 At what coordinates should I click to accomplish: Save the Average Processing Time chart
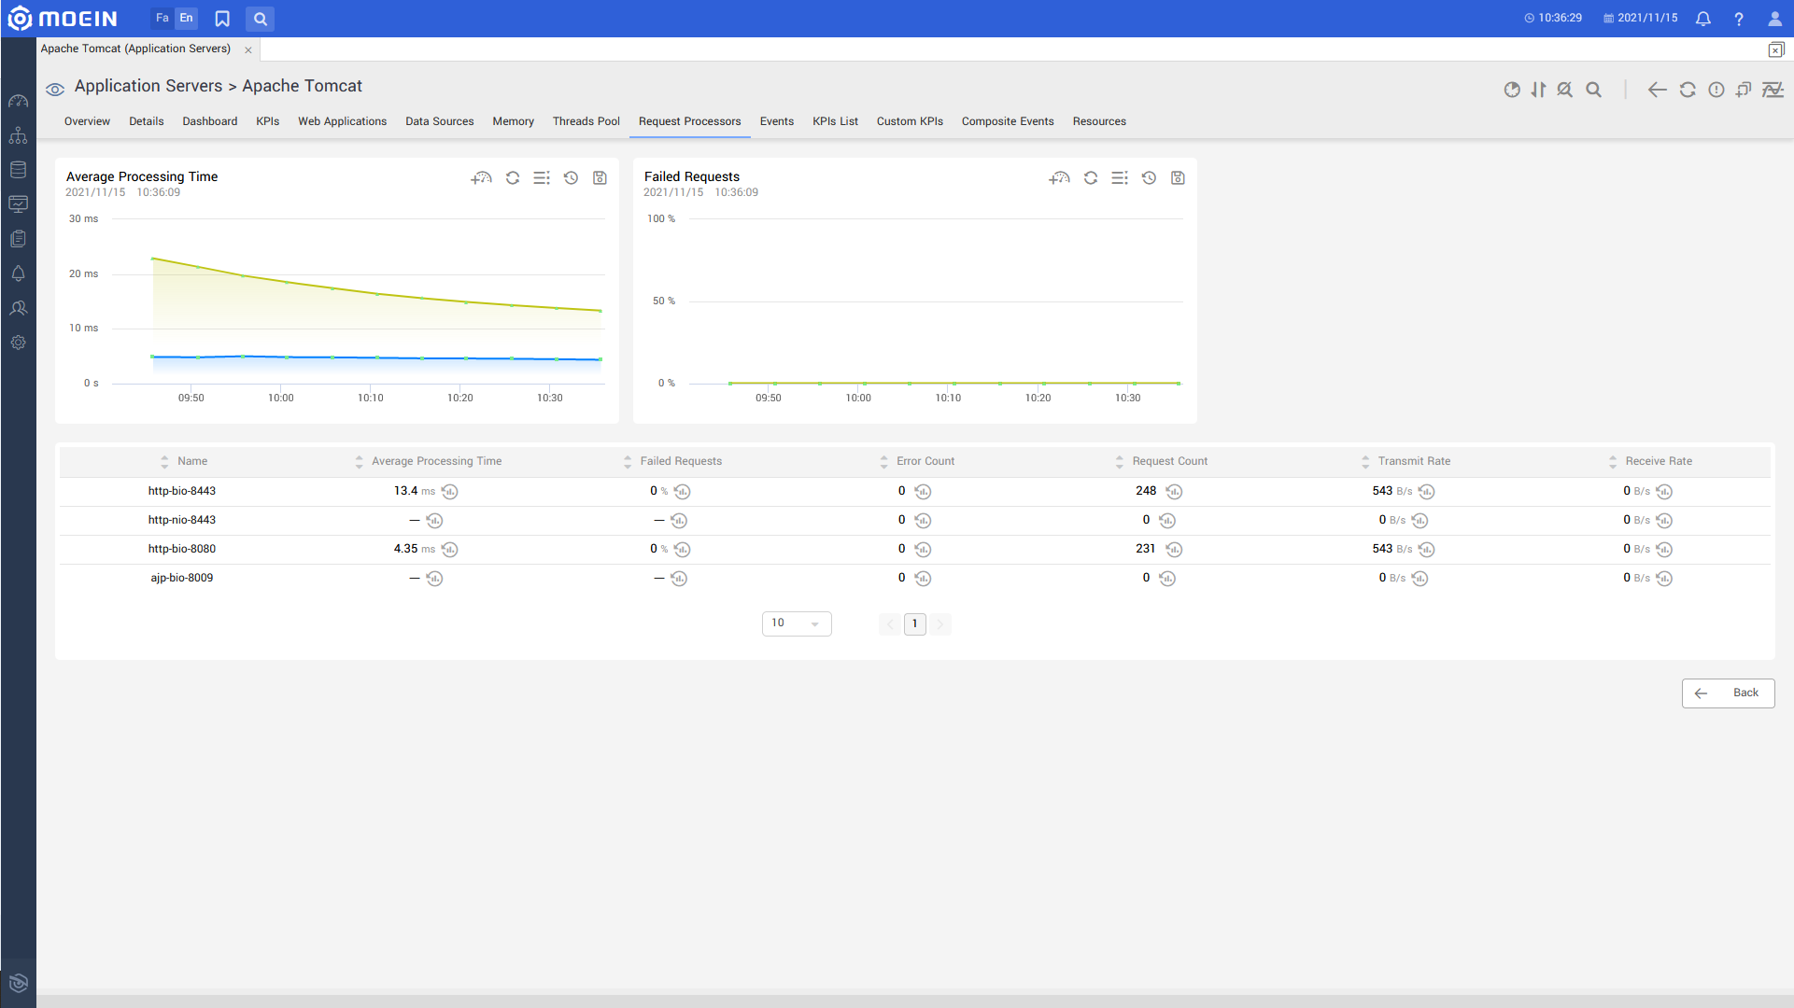coord(600,178)
